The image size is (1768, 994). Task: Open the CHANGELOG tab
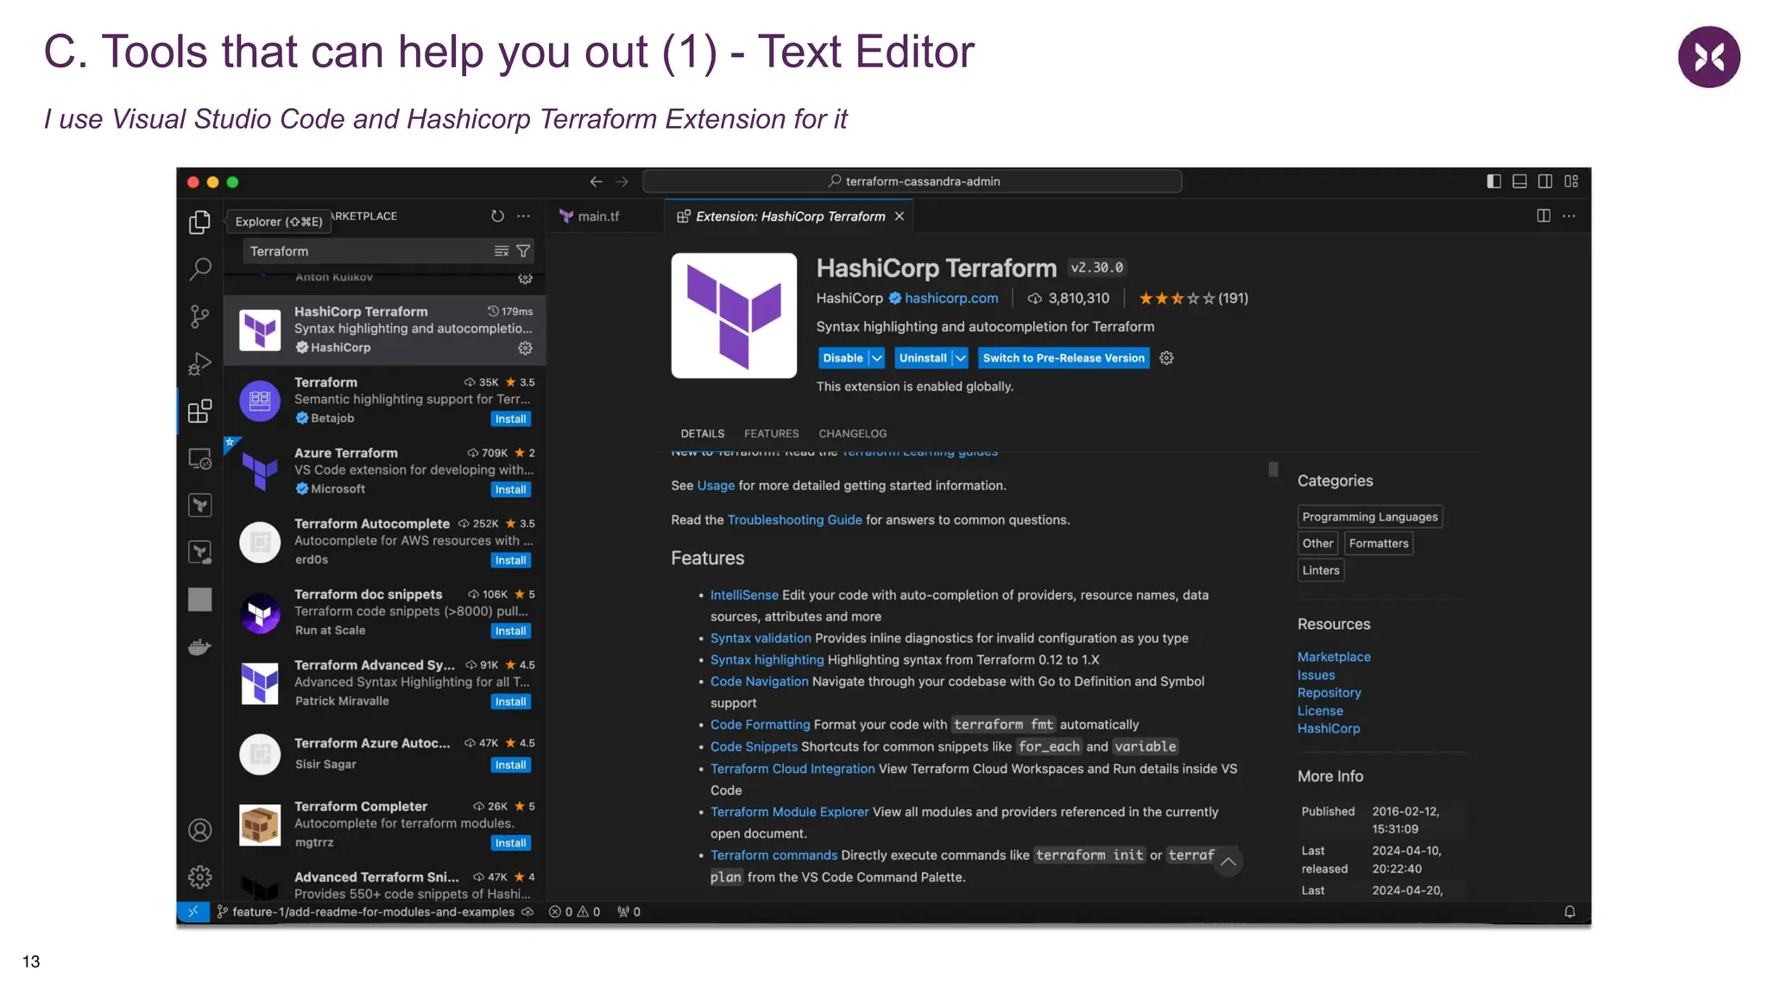853,434
